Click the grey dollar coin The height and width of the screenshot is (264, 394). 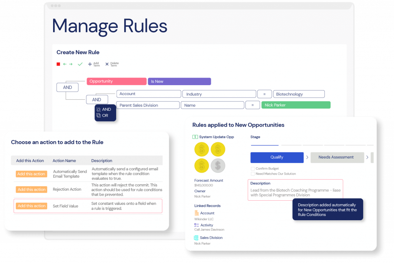coord(218,165)
